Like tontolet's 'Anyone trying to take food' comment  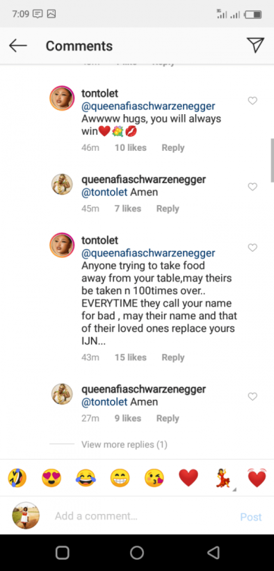pyautogui.click(x=253, y=247)
